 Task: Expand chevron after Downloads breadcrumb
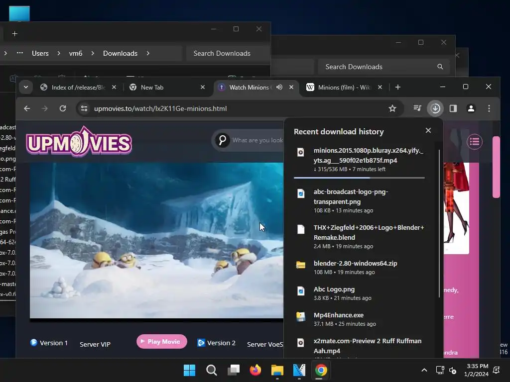(x=148, y=53)
